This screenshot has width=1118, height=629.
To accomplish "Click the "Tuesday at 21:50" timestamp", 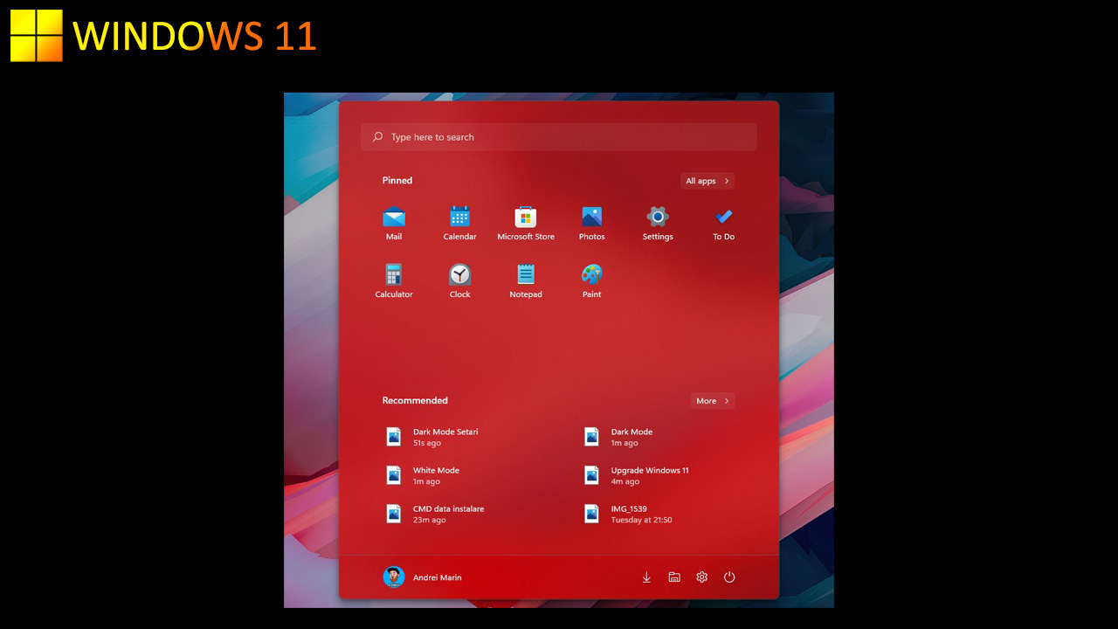I will [x=641, y=520].
